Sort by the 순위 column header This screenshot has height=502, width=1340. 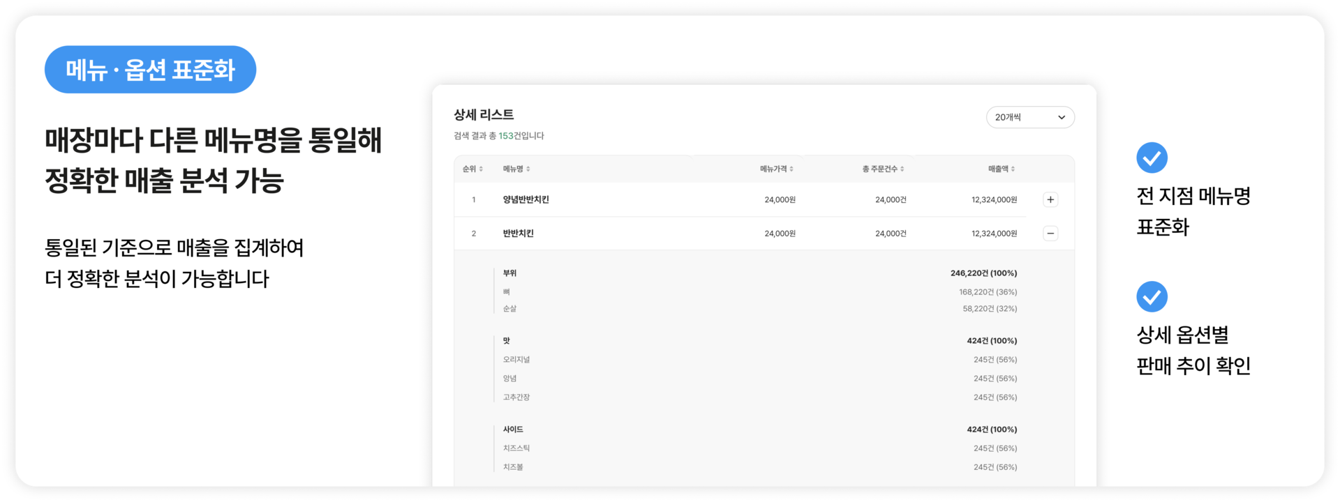[x=472, y=169]
